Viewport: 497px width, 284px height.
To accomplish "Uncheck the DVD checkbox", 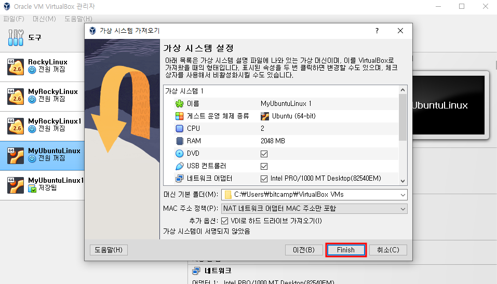I will (264, 154).
